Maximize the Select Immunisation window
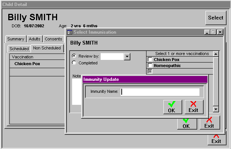The image size is (231, 149). coord(213,32)
